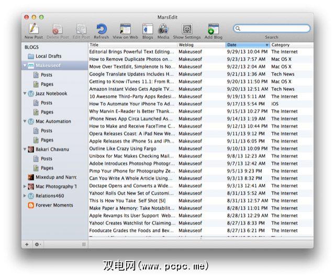Select the Jazz Notebook blog
335x278 pixels.
(x=51, y=93)
